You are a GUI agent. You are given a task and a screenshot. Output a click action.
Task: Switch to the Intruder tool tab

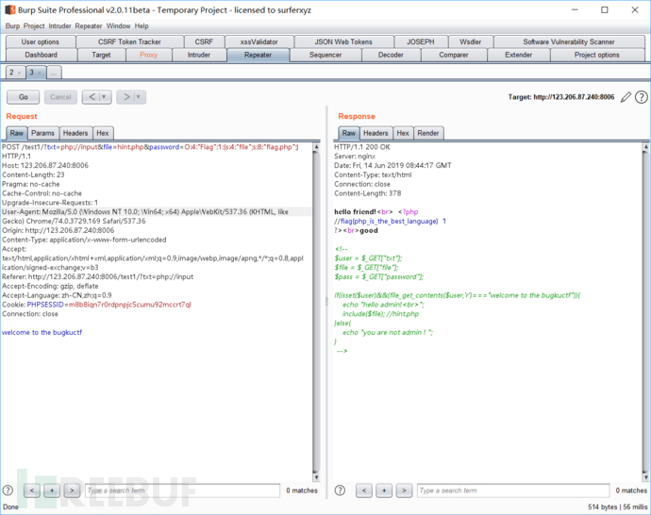click(x=199, y=55)
